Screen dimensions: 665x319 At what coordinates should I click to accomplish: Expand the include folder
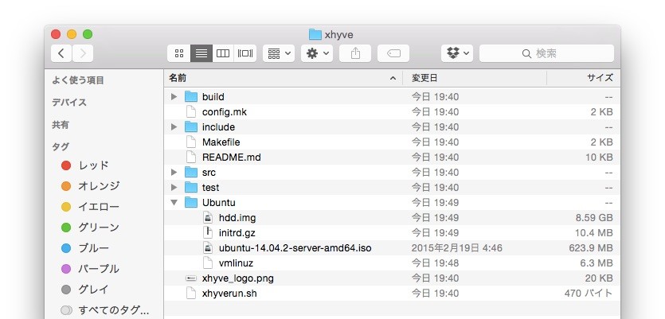click(x=174, y=127)
